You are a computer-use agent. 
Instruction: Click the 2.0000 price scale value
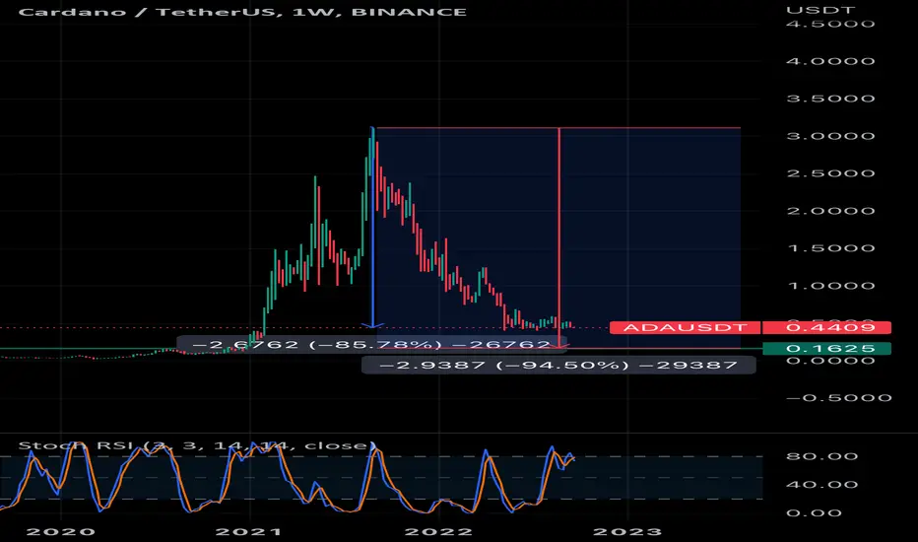click(830, 211)
